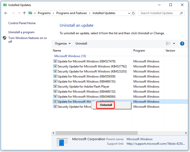
Task: Click icon of the last Security Update row
Action: point(55,107)
